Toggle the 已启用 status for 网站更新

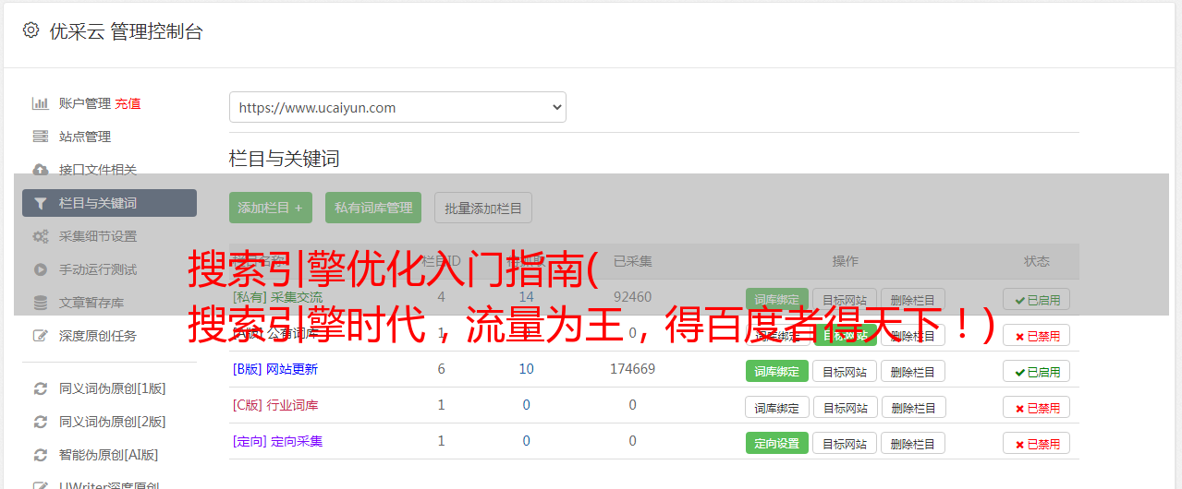pos(1036,371)
